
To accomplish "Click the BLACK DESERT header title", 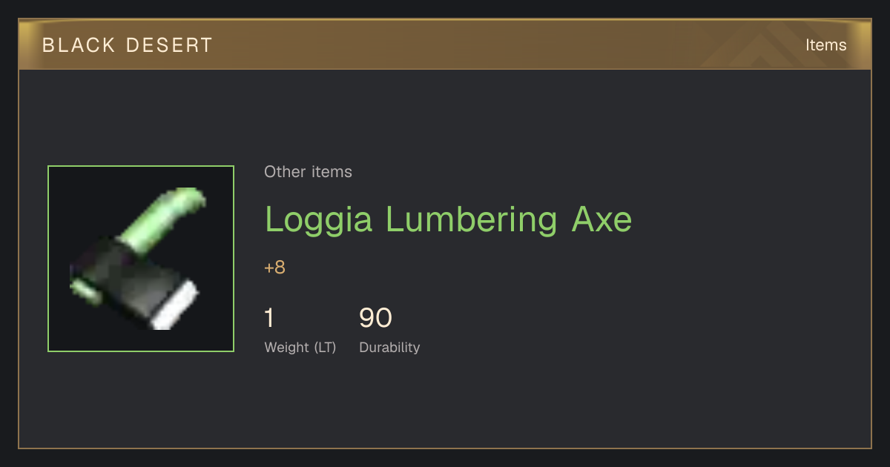I will pyautogui.click(x=128, y=45).
